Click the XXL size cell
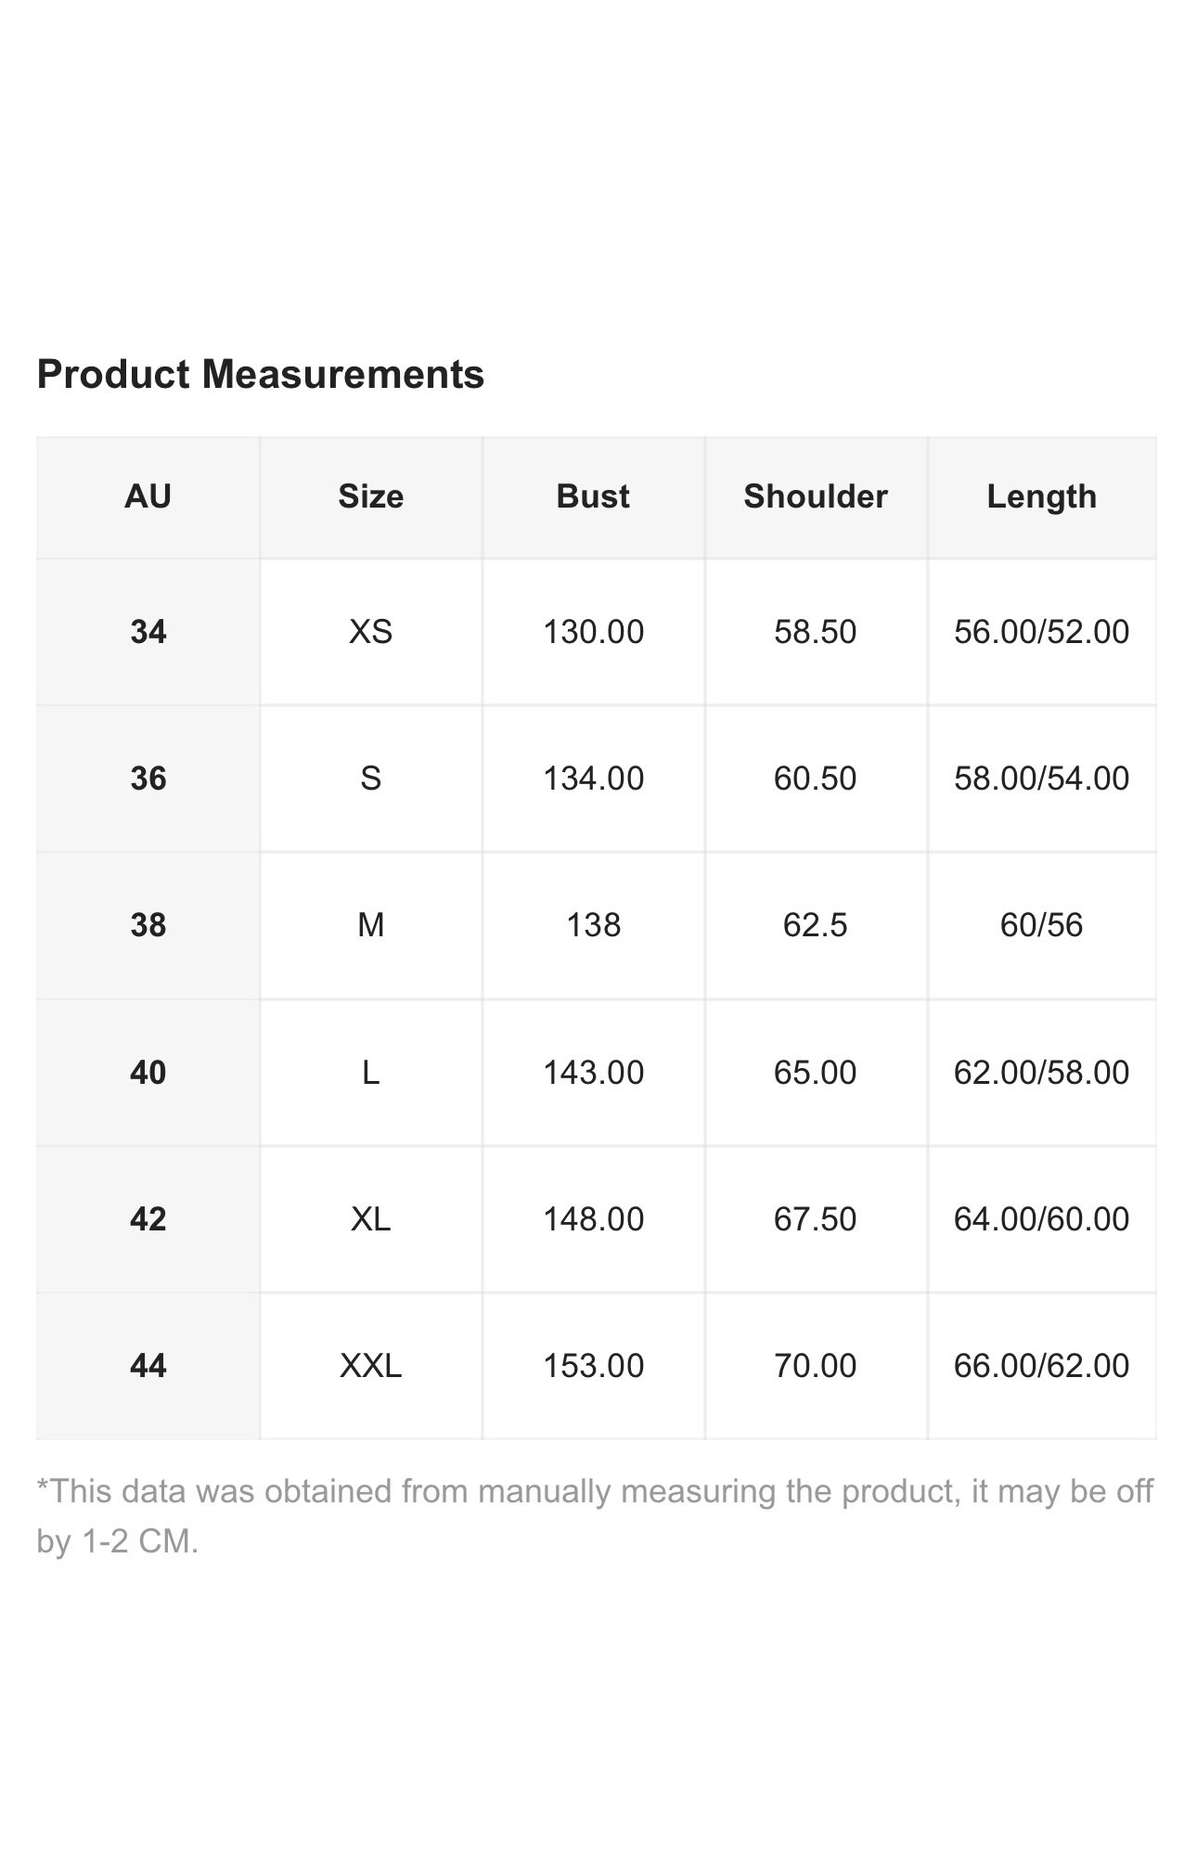1197x1867 pixels. [371, 1366]
